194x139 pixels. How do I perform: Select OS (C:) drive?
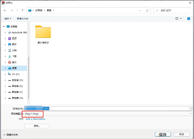click(14, 74)
